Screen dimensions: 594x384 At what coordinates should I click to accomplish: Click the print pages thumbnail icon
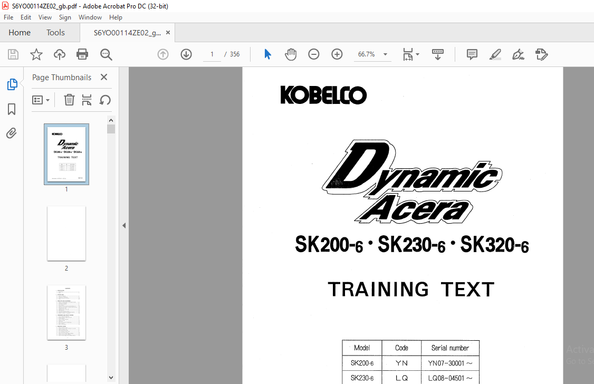coord(87,100)
